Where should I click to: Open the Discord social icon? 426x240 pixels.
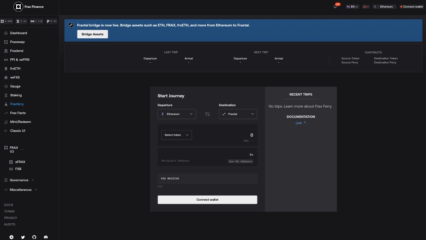coord(46,237)
